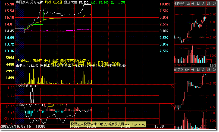Click the 0.50 label in 分时突破 panel
This screenshot has height=132, width=219.
coord(11,95)
